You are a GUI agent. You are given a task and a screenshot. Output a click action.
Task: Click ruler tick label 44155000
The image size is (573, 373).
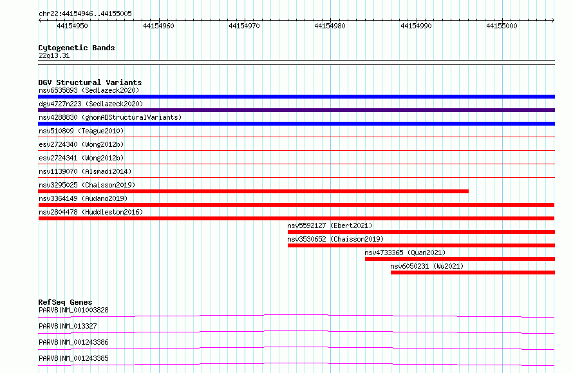point(502,26)
